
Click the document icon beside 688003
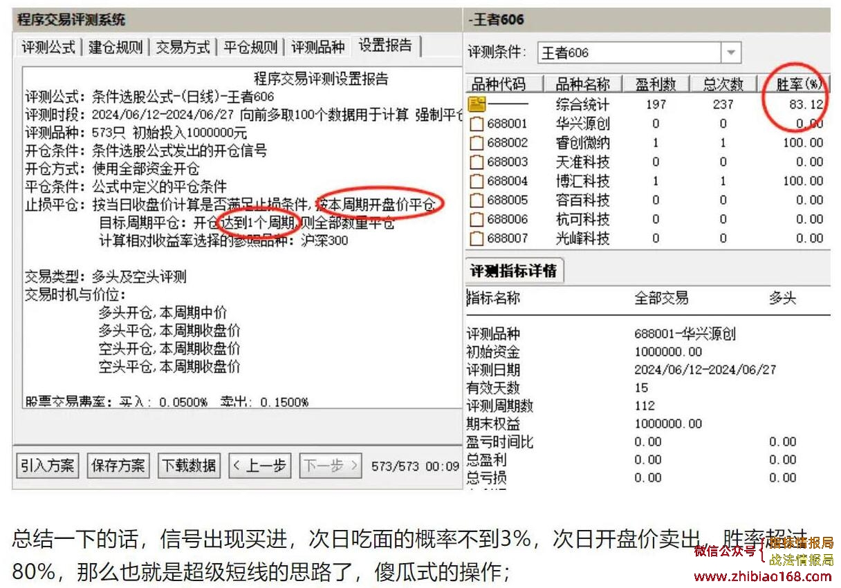477,162
